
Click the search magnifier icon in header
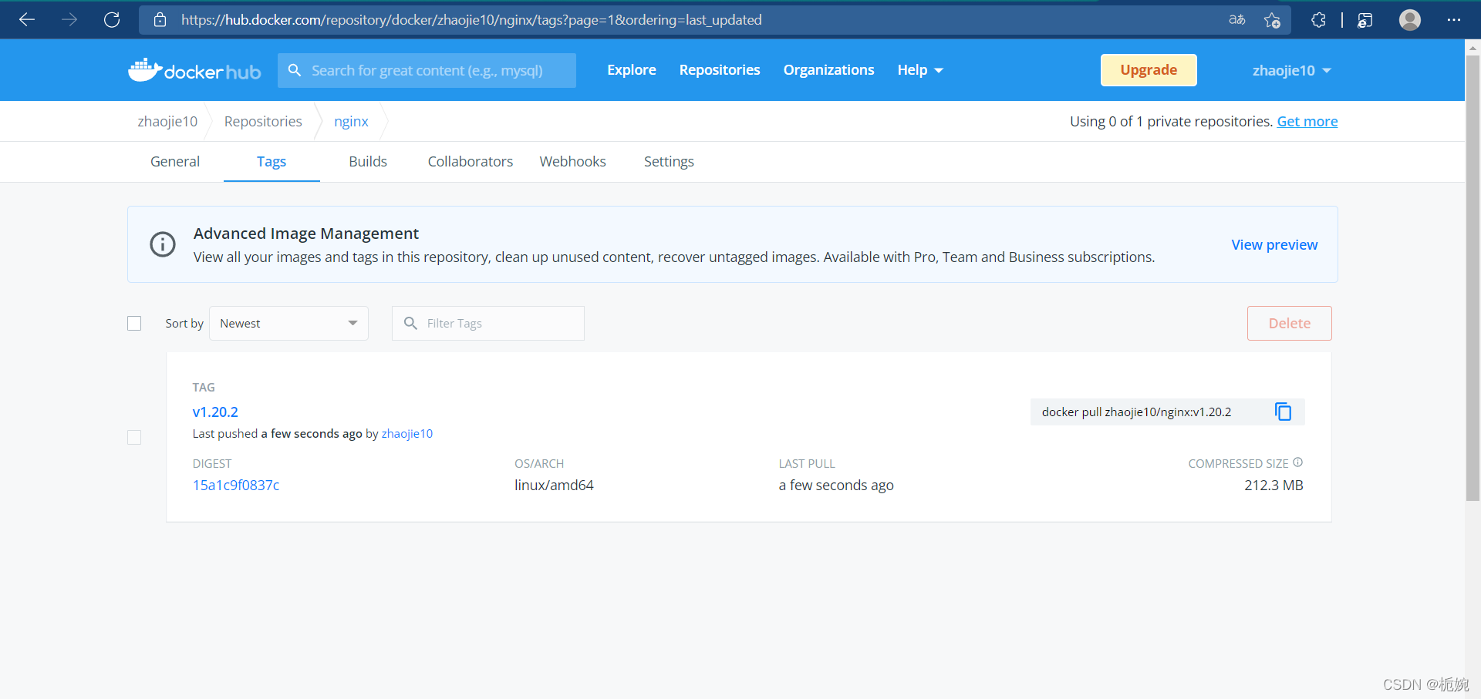pyautogui.click(x=295, y=70)
